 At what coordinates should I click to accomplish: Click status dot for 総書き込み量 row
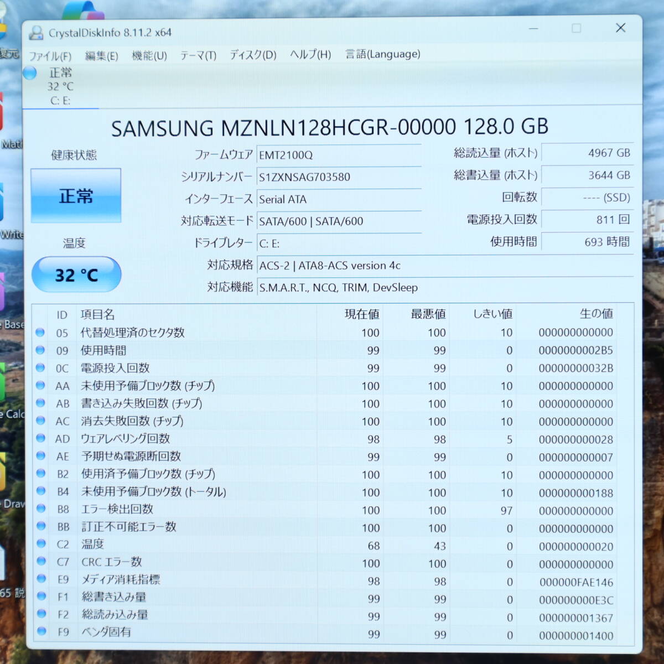(40, 596)
